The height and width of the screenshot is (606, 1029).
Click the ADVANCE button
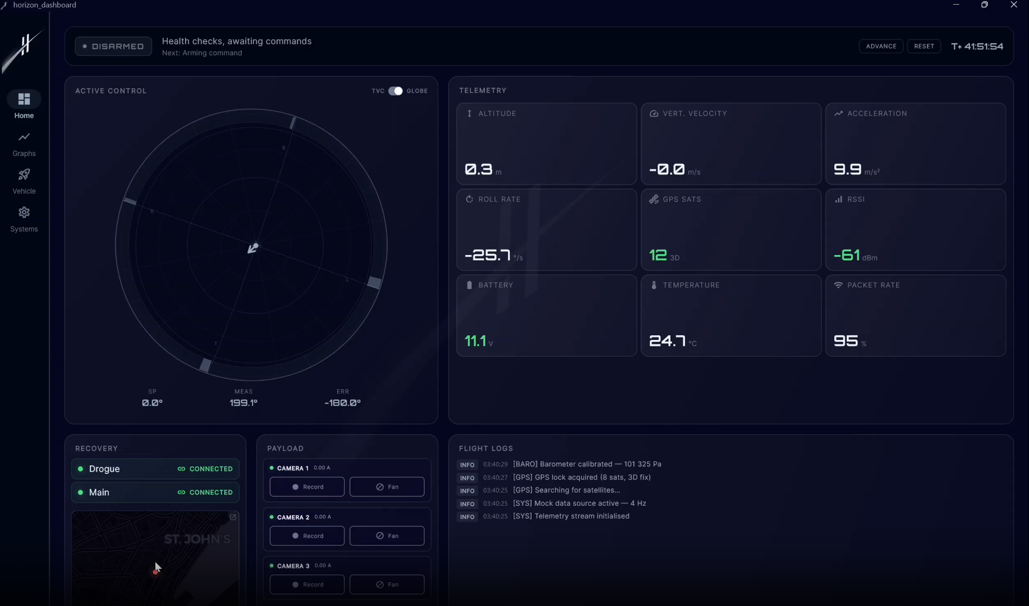point(881,46)
